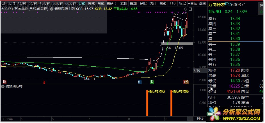Open the 画线 drawing tools
265x123 pixels.
tap(163, 3)
